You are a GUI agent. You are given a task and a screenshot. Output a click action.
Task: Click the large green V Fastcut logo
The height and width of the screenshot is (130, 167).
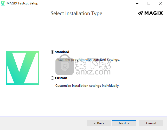tap(23, 68)
